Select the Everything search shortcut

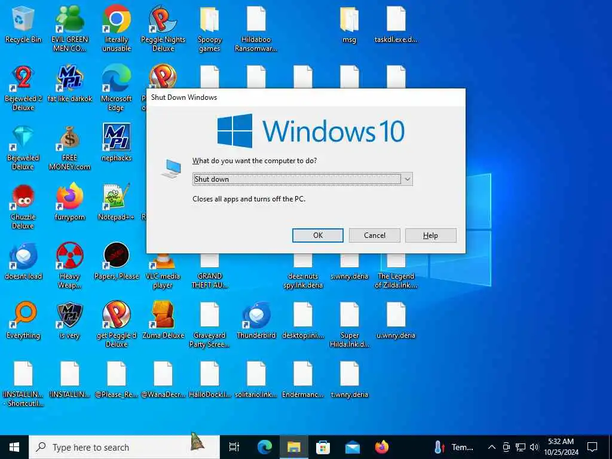tap(23, 320)
